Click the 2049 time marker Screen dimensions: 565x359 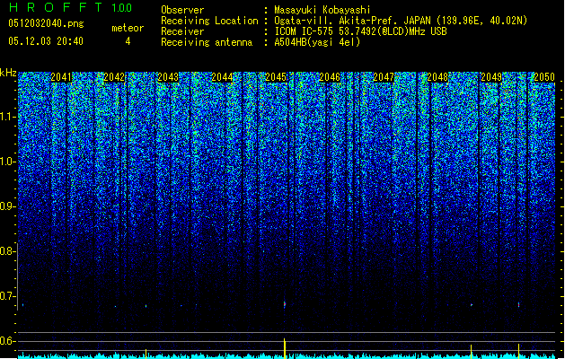pos(491,77)
